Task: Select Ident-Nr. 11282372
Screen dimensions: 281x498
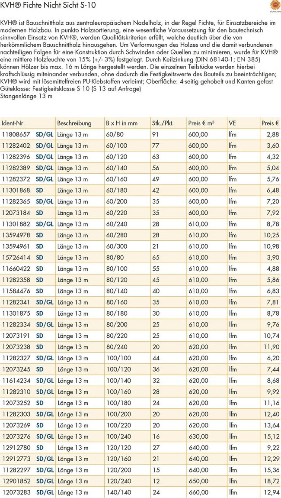Action: [16, 179]
